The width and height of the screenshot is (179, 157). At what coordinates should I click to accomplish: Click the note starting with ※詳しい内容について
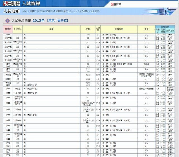tap(61, 11)
